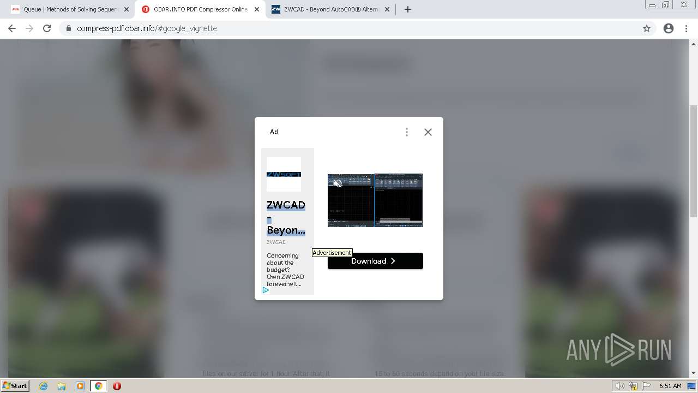Open the Windows Start menu
The height and width of the screenshot is (393, 698).
[15, 385]
